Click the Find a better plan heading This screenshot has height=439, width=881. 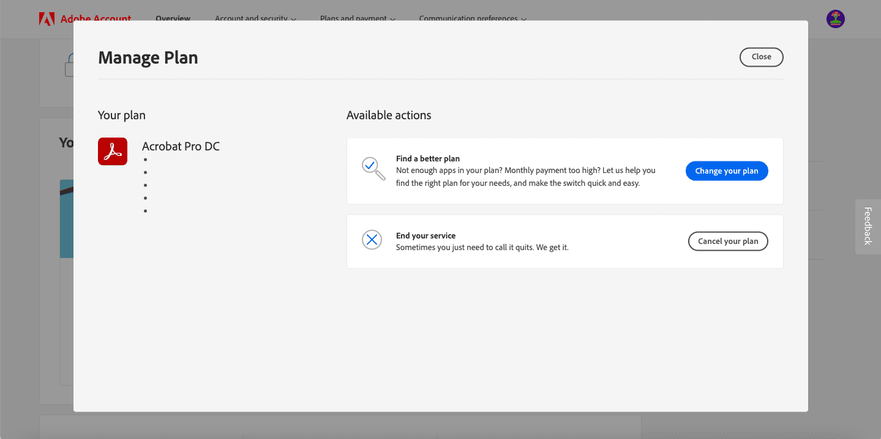coord(427,158)
